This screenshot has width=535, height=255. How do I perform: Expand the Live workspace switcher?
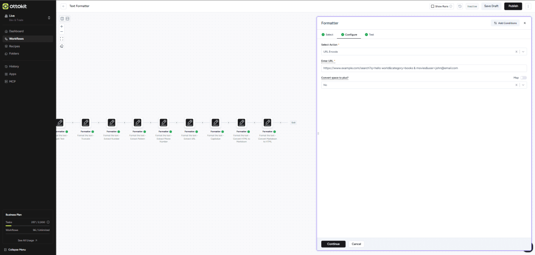coord(49,18)
